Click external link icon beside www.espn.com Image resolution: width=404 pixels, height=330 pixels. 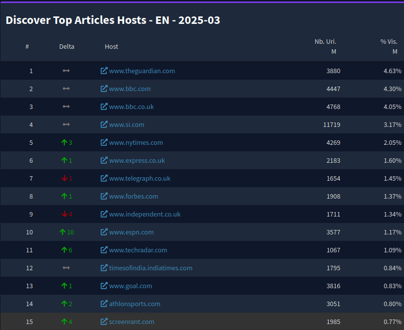104,232
